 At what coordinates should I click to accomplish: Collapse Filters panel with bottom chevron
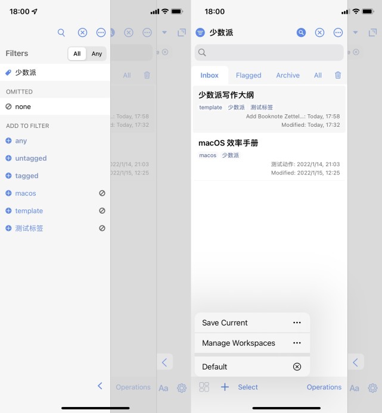click(100, 386)
